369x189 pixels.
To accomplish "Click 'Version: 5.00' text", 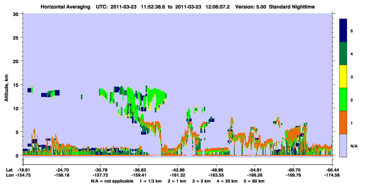I will (251, 7).
